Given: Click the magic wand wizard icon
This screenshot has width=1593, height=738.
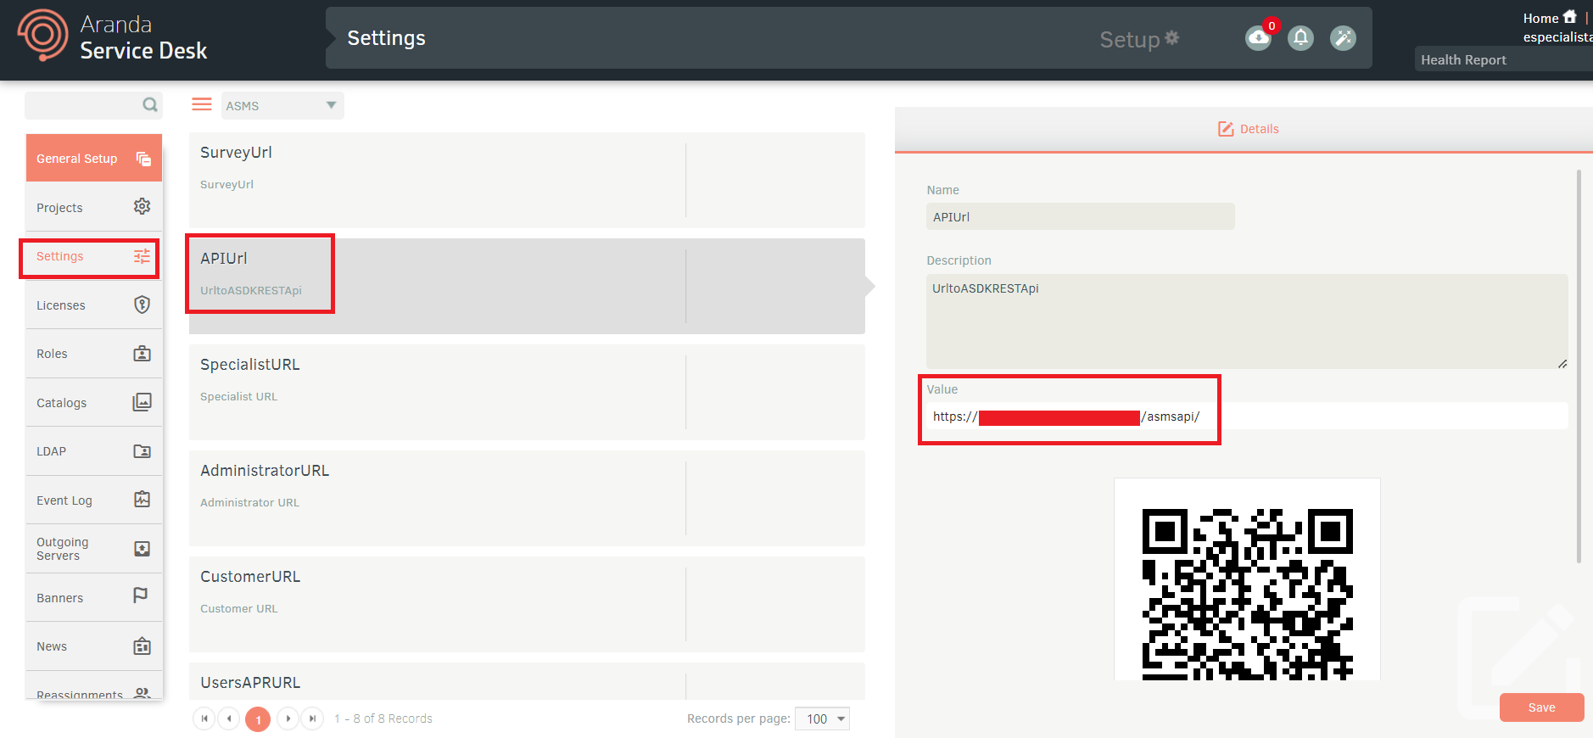Looking at the screenshot, I should coord(1343,38).
